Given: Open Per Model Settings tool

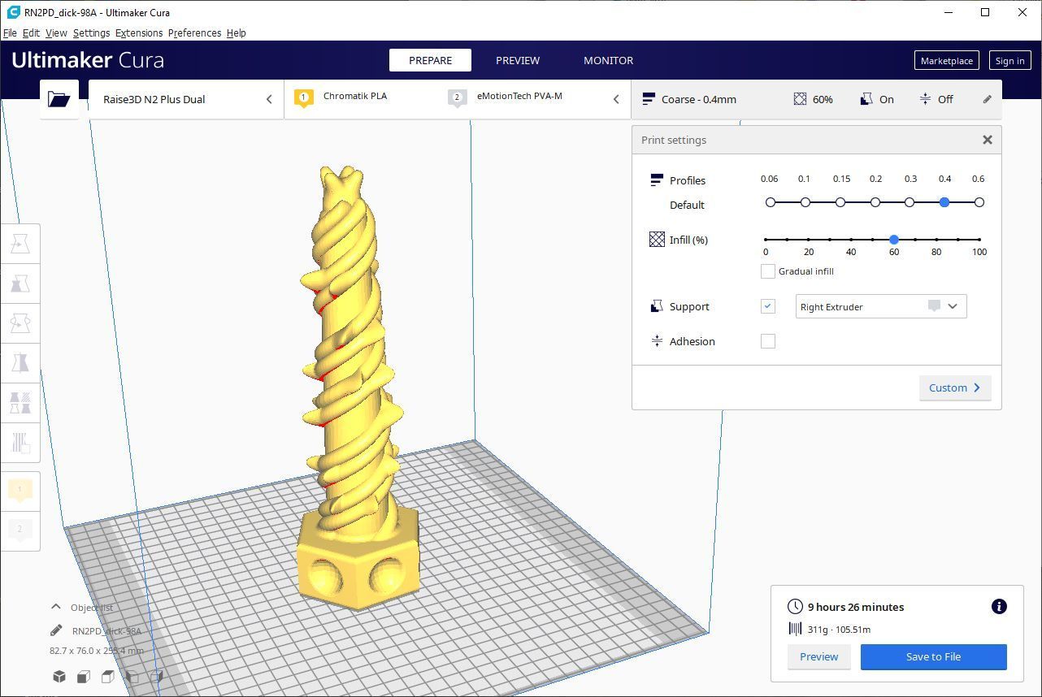Looking at the screenshot, I should 20,402.
